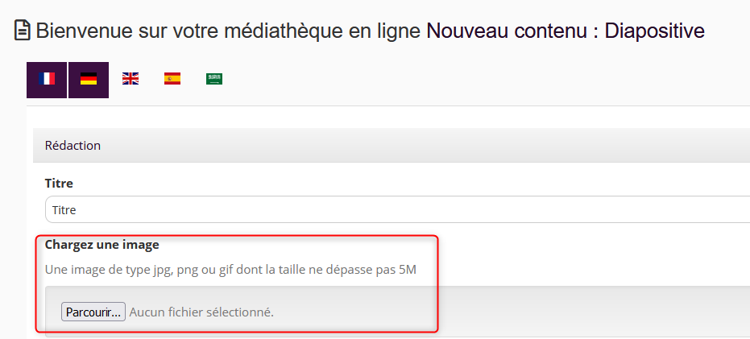Viewport: 750px width, 339px height.
Task: Choose the British flag language tab
Action: click(131, 79)
